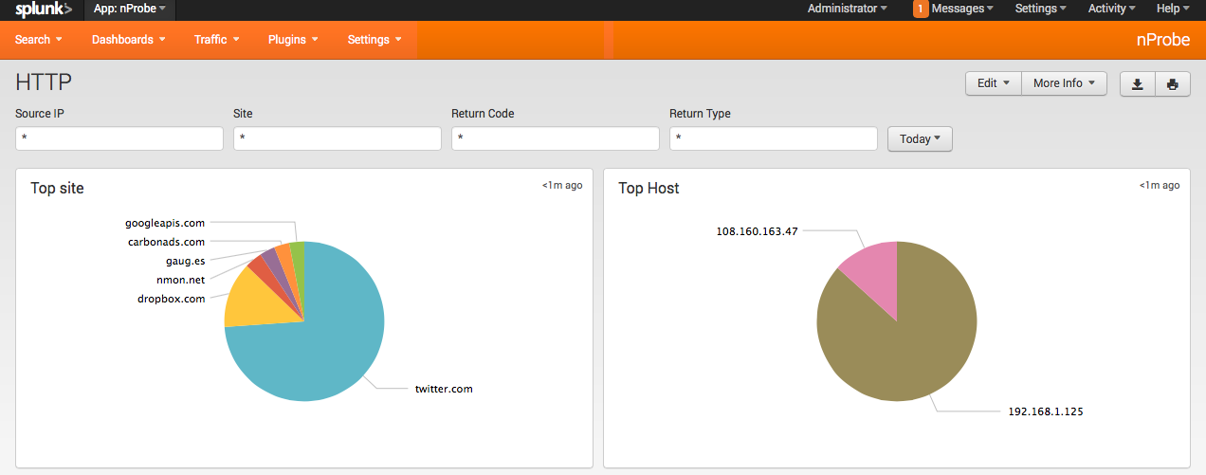Click the 192.168.1.125 host label
Image resolution: width=1206 pixels, height=475 pixels.
tap(1046, 411)
